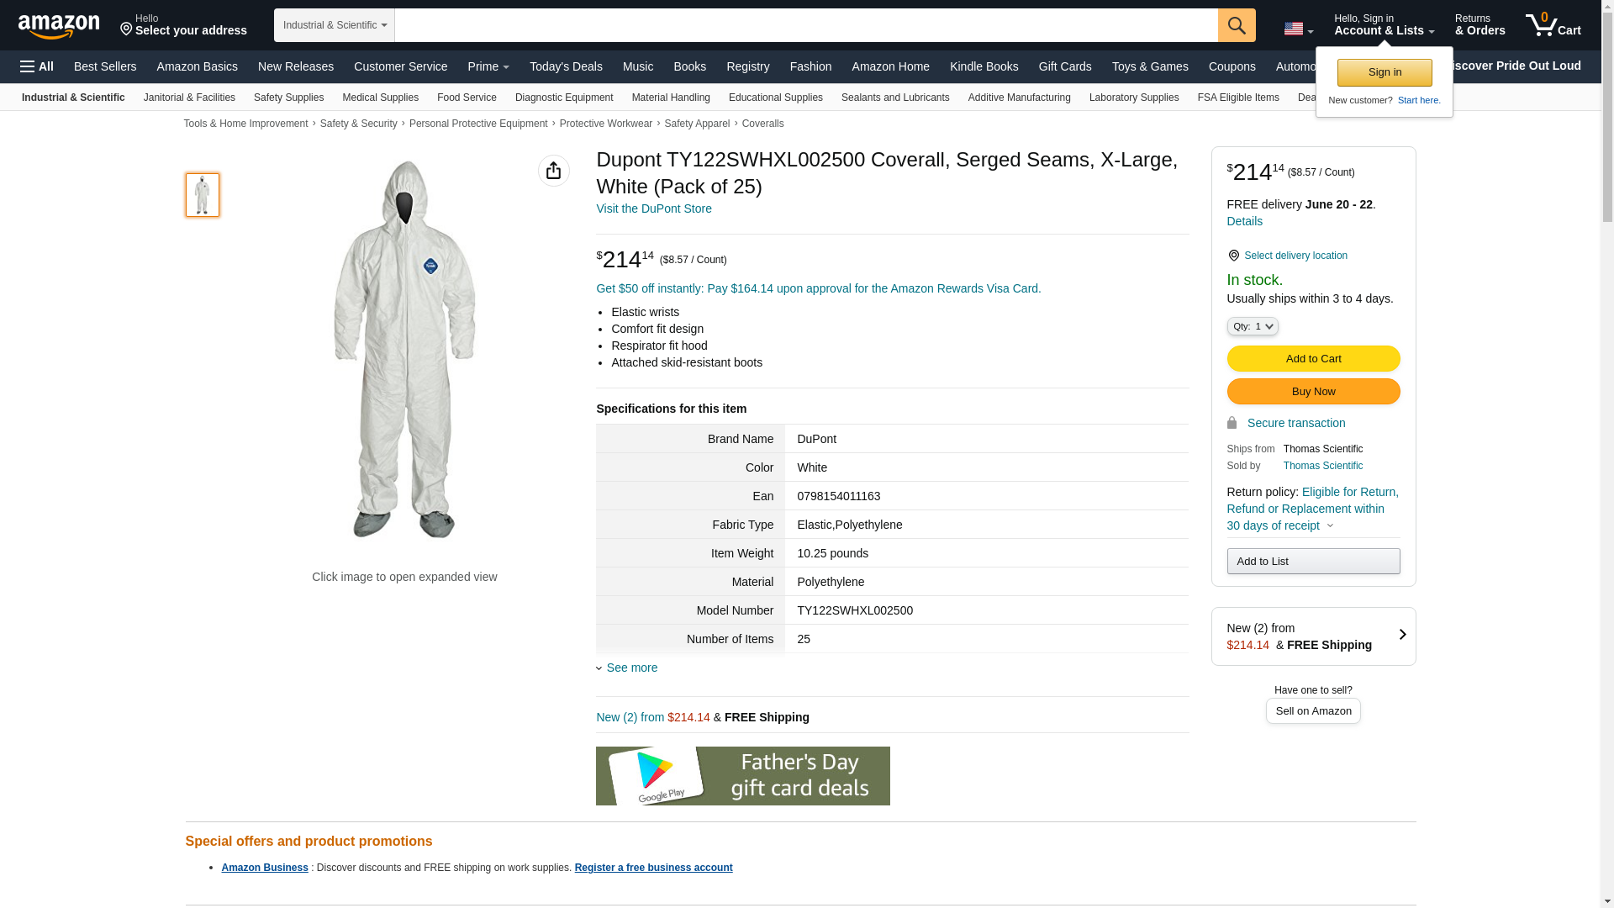
Task: Click the share icon on product image
Action: [x=553, y=171]
